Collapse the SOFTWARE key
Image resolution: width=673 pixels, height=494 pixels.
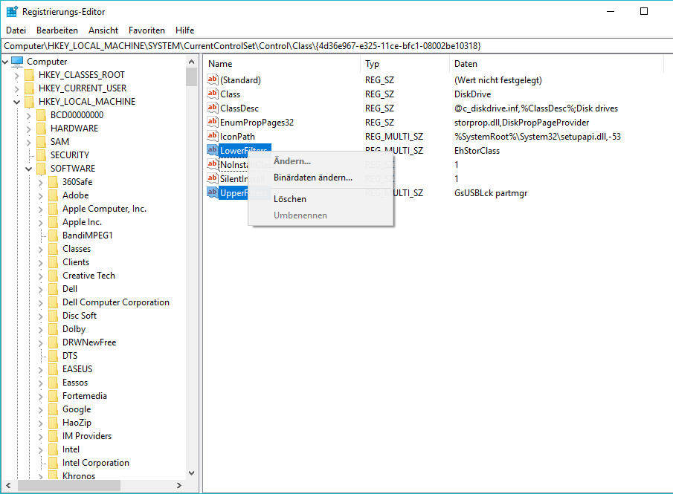(28, 169)
